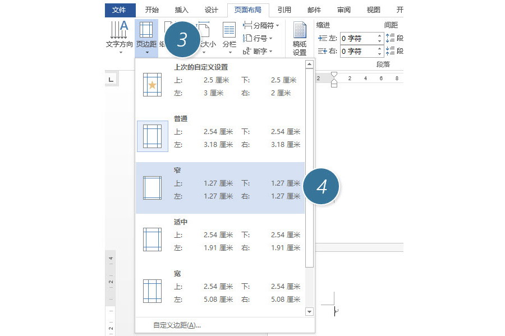Decrease left indent with down spinner arrow

tap(380, 41)
